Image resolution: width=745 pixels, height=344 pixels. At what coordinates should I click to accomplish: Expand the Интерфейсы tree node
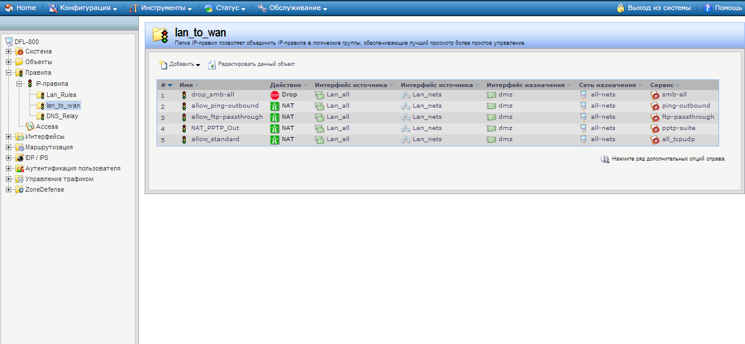tap(9, 137)
